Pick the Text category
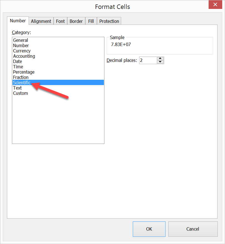 pyautogui.click(x=17, y=88)
